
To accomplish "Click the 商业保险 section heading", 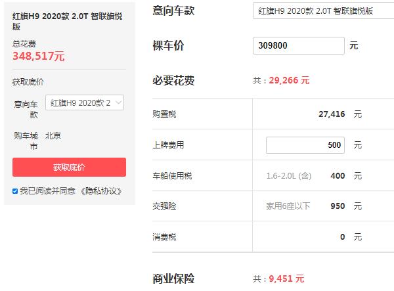I will [x=173, y=279].
